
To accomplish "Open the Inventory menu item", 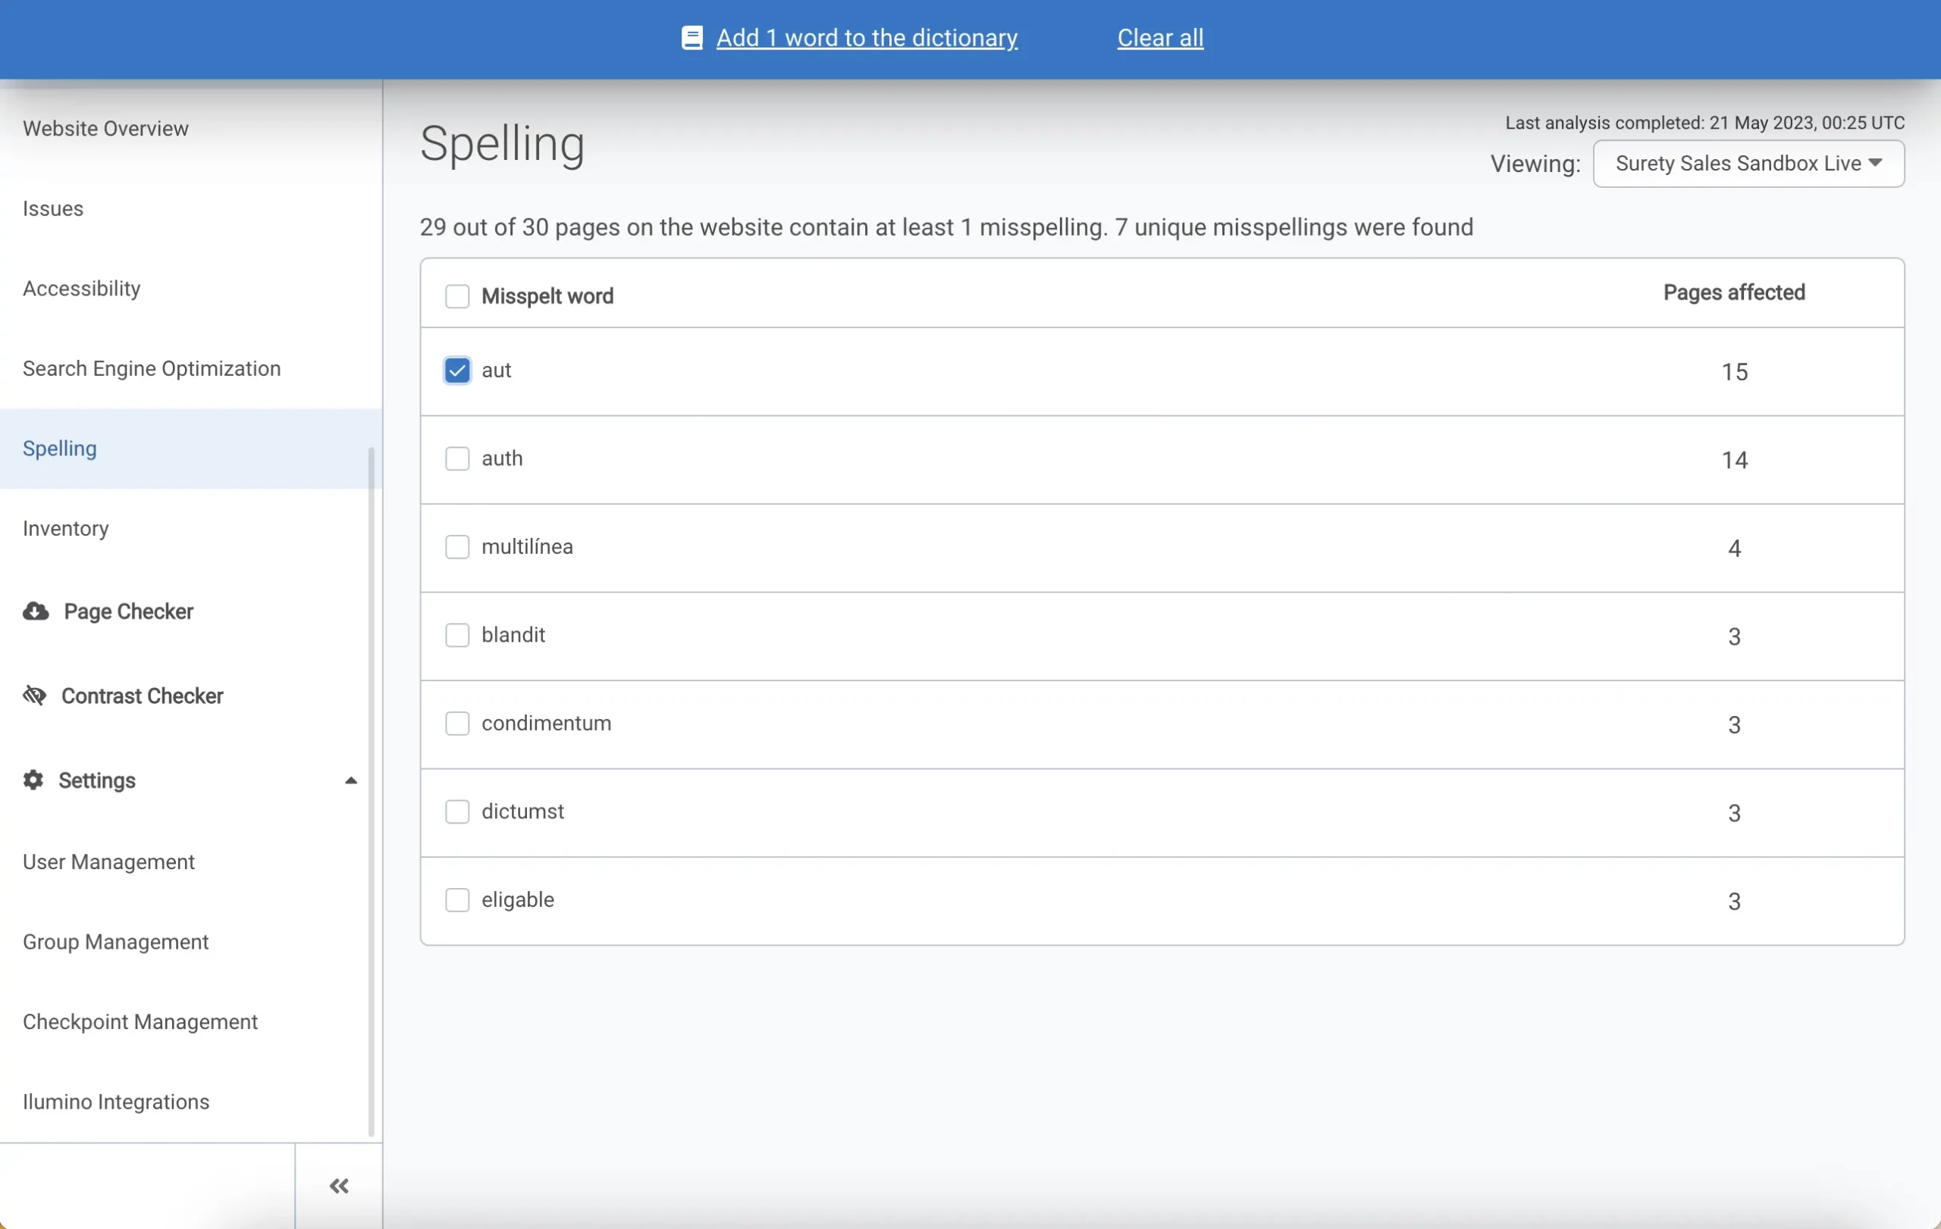I will (65, 528).
